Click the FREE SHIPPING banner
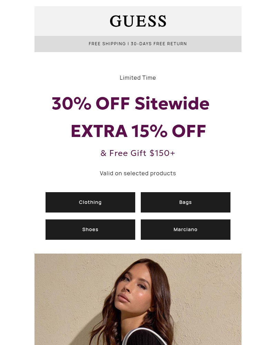276x345 pixels. 107,44
